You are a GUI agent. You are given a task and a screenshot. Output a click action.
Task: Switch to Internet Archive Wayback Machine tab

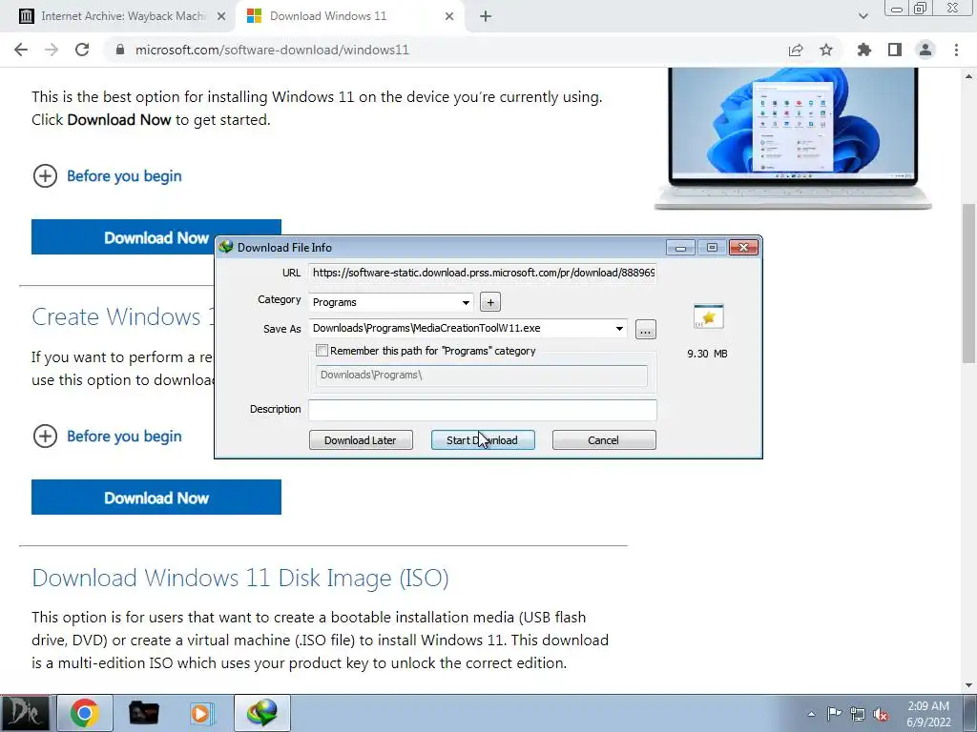(116, 16)
